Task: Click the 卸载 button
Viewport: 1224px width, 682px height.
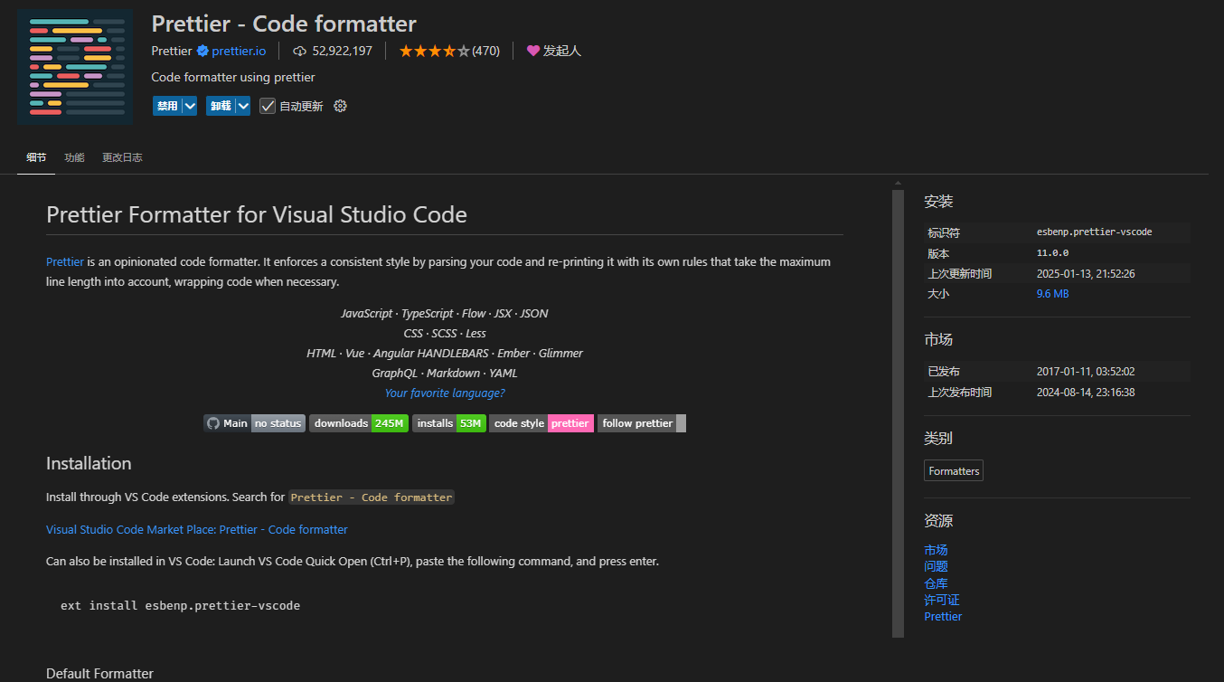Action: [x=221, y=106]
